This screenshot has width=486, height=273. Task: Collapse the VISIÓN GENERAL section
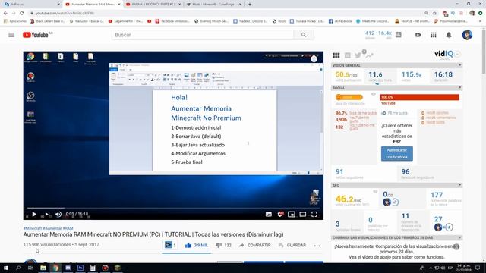(x=459, y=65)
